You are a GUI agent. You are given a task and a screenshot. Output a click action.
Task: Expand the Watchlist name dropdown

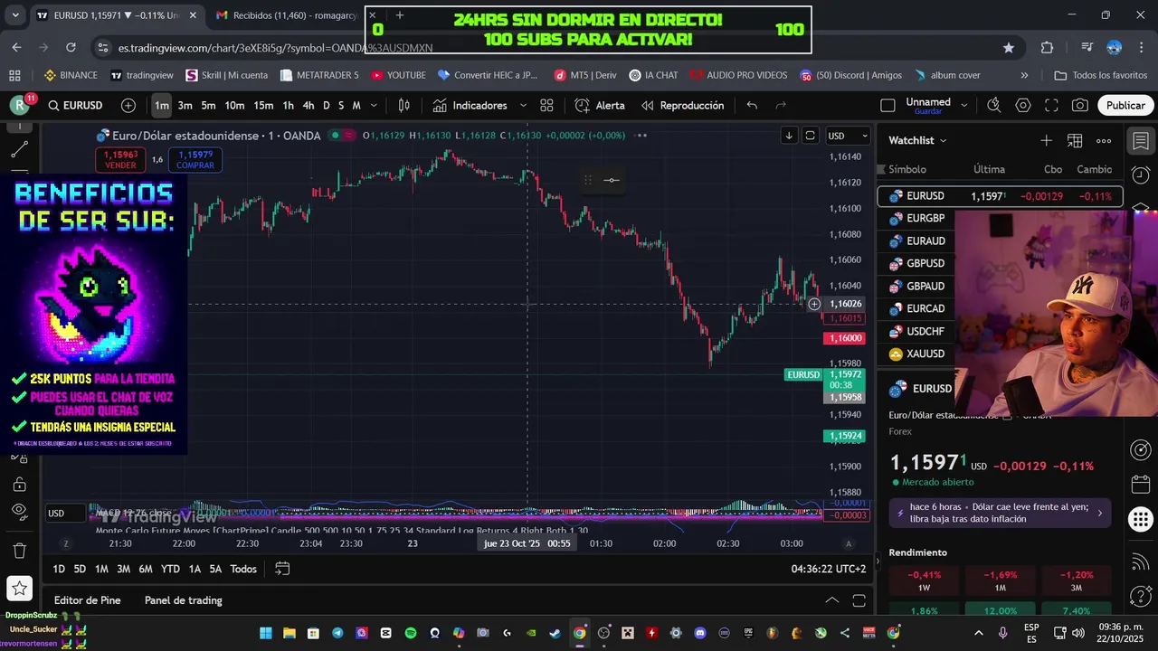[x=917, y=140]
